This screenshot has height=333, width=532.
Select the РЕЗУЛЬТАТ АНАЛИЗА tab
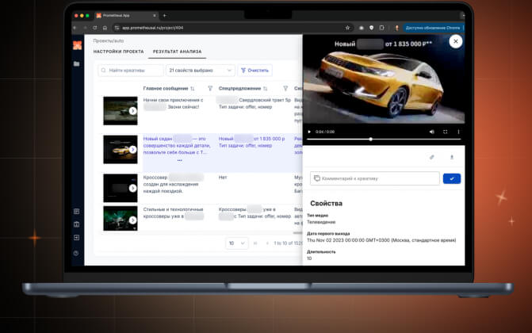[x=177, y=52]
